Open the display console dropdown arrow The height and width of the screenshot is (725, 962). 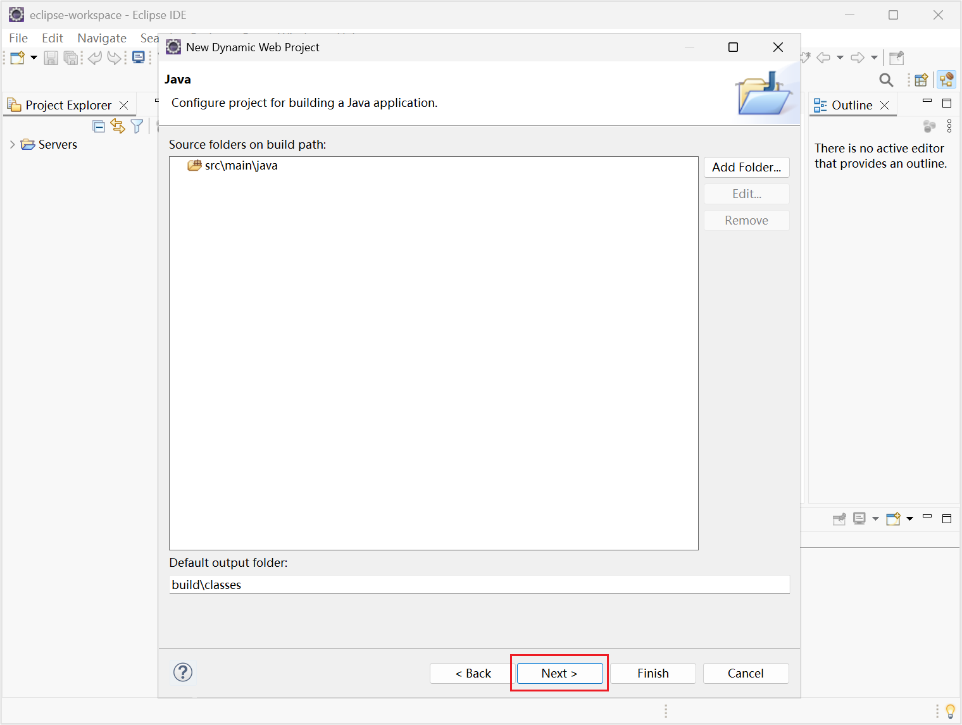point(876,519)
